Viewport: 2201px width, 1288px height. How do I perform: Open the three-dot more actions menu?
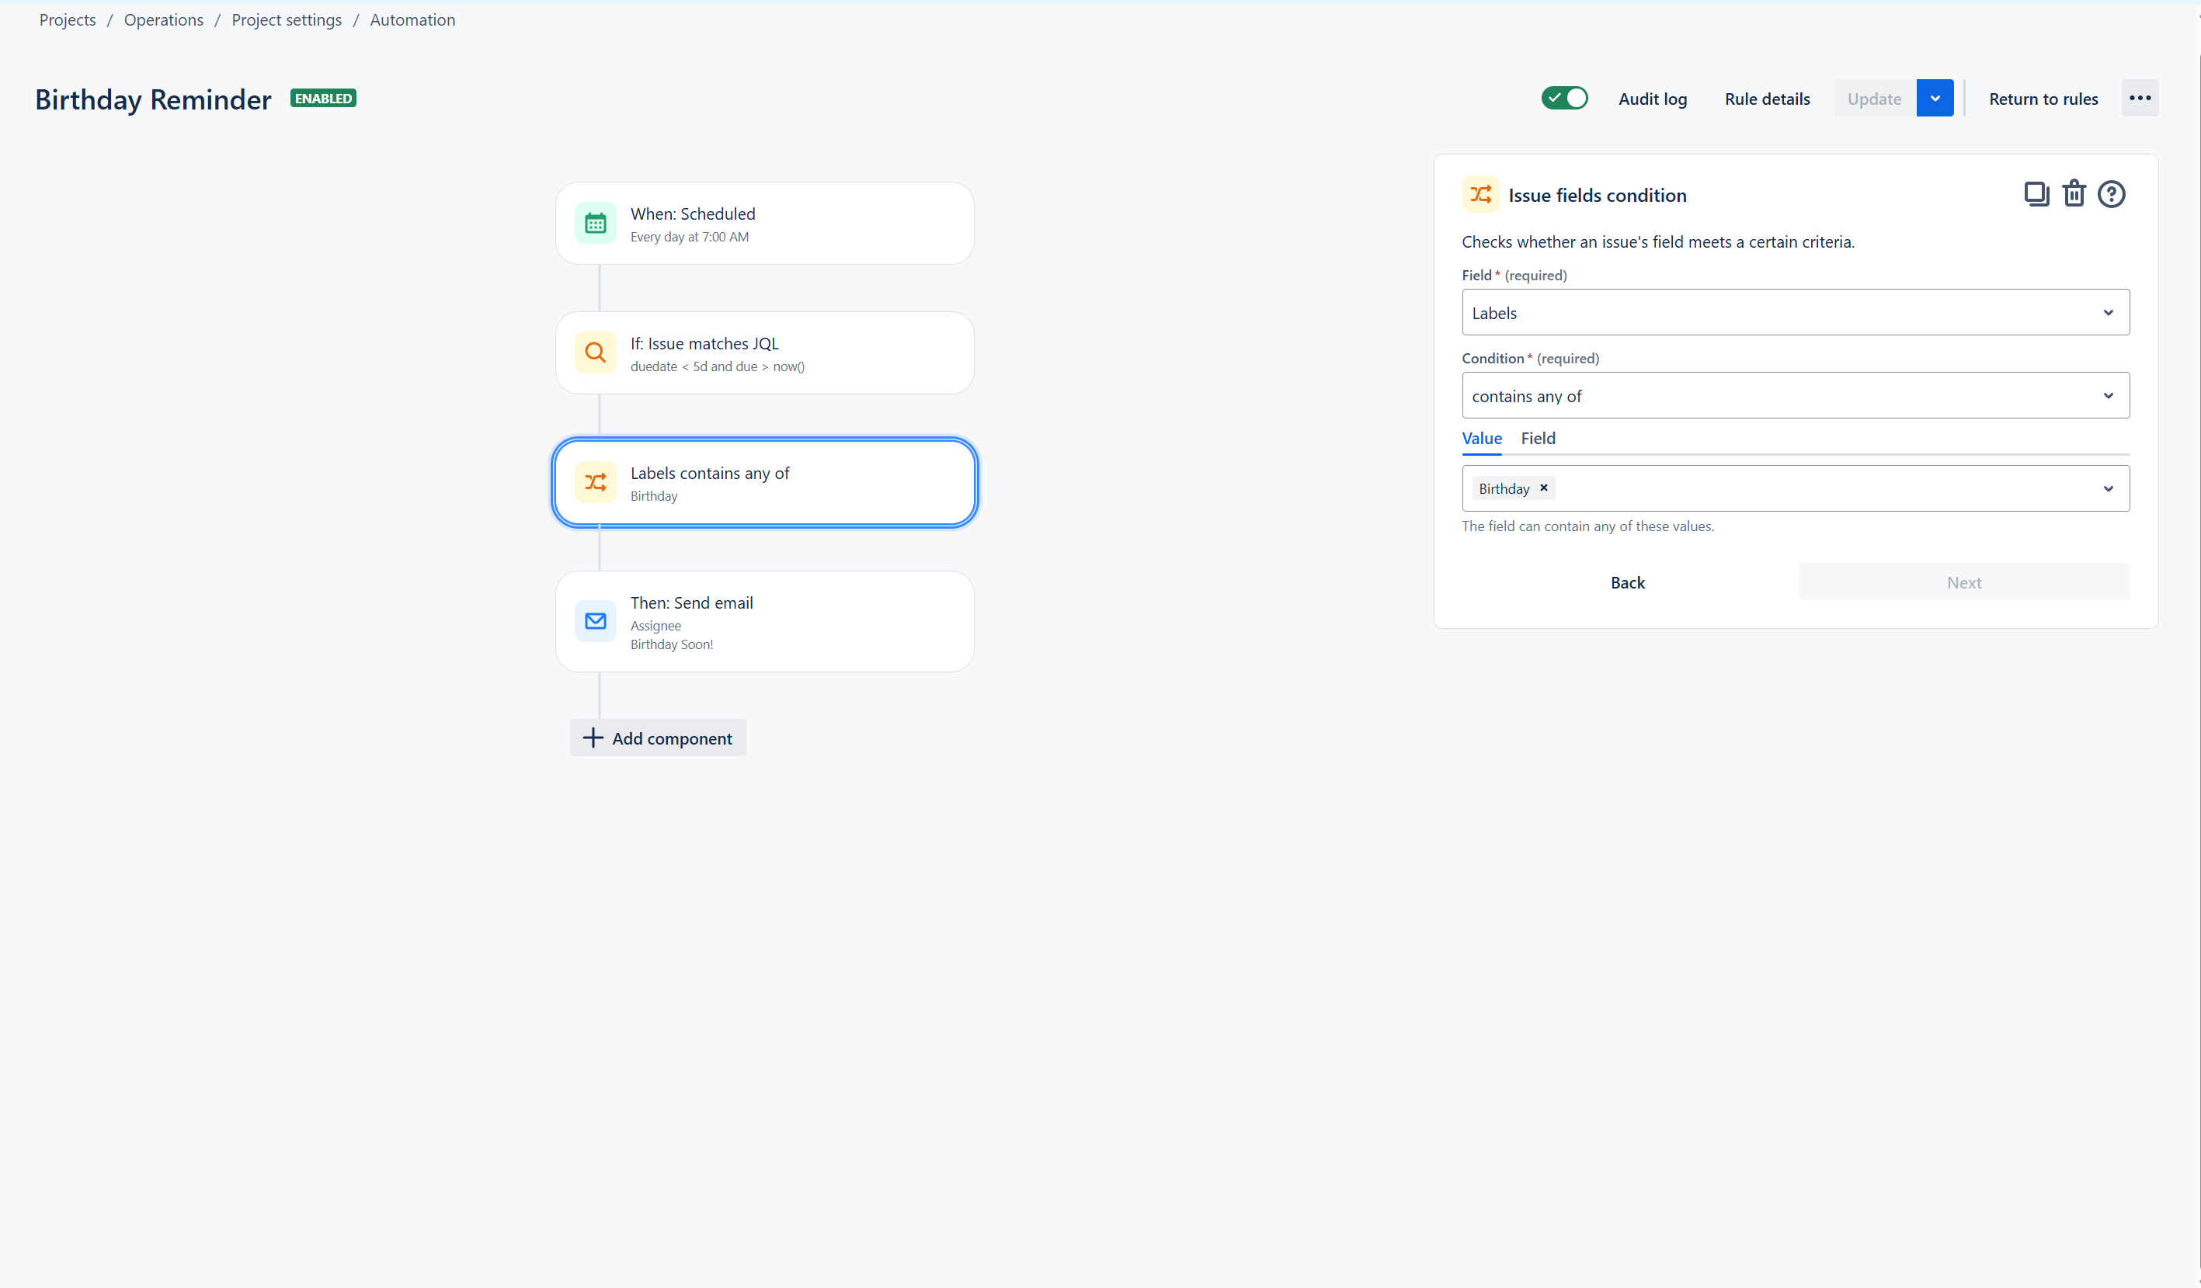pyautogui.click(x=2140, y=98)
